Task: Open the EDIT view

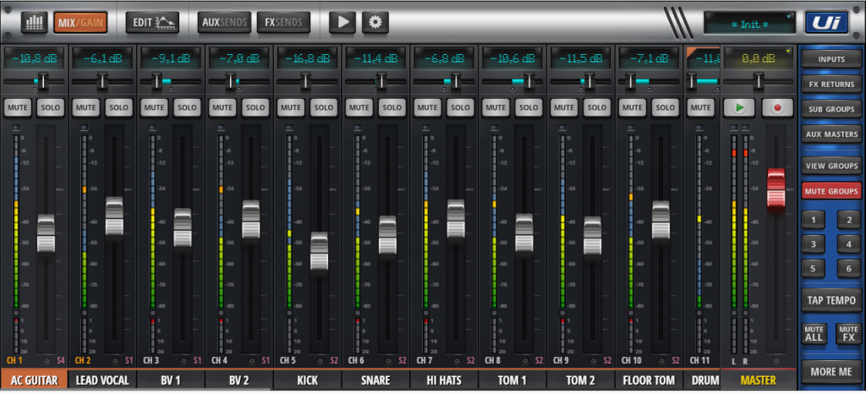Action: tap(152, 23)
